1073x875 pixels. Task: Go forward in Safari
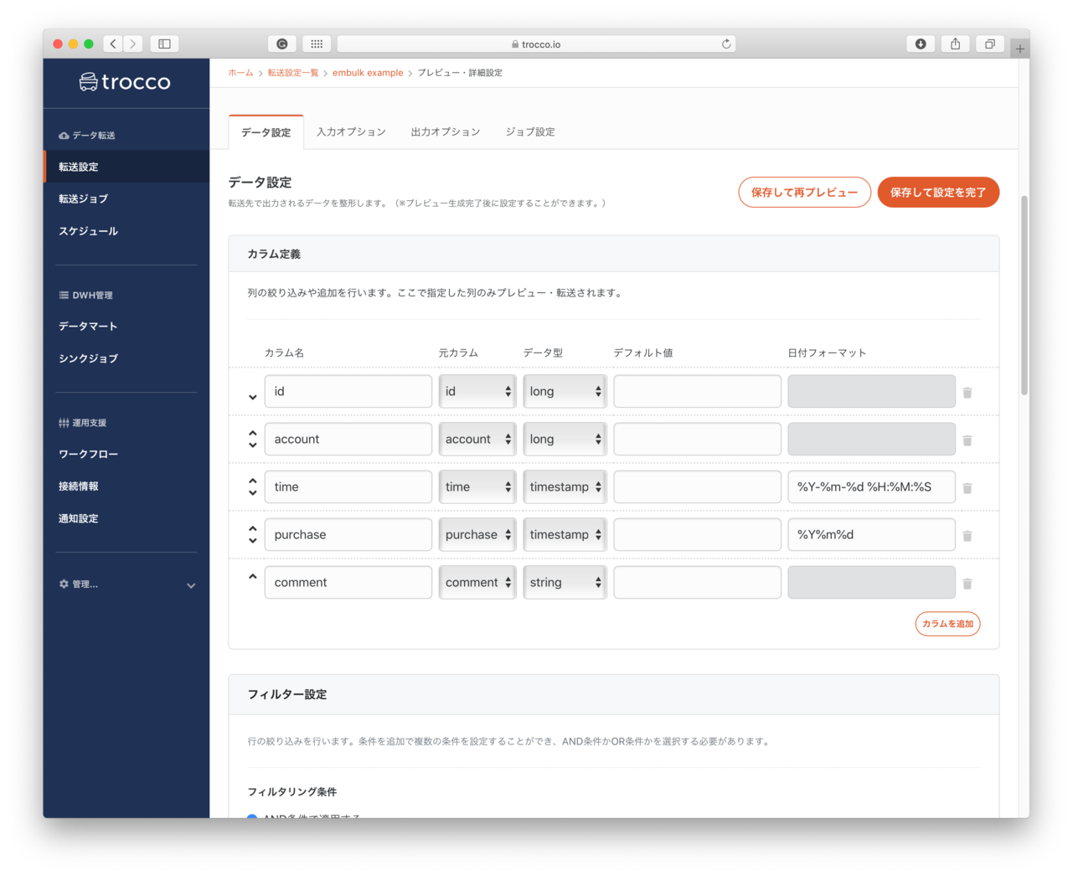point(133,44)
